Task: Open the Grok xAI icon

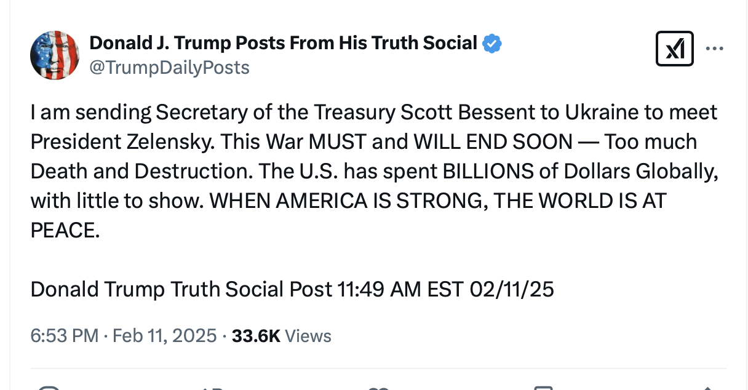Action: [x=675, y=49]
